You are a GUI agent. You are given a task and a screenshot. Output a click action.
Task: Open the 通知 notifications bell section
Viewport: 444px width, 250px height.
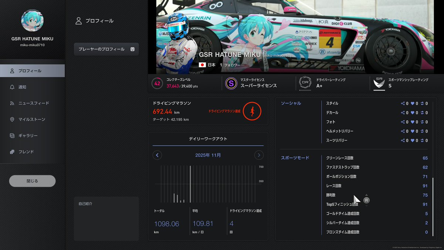pyautogui.click(x=32, y=87)
